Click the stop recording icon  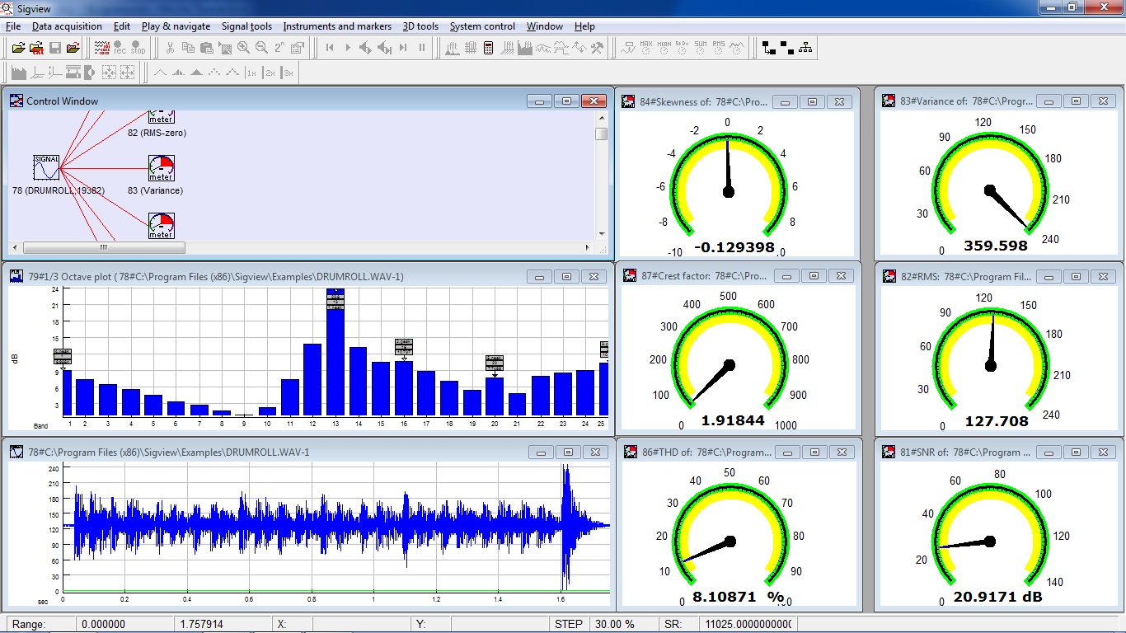click(x=138, y=47)
